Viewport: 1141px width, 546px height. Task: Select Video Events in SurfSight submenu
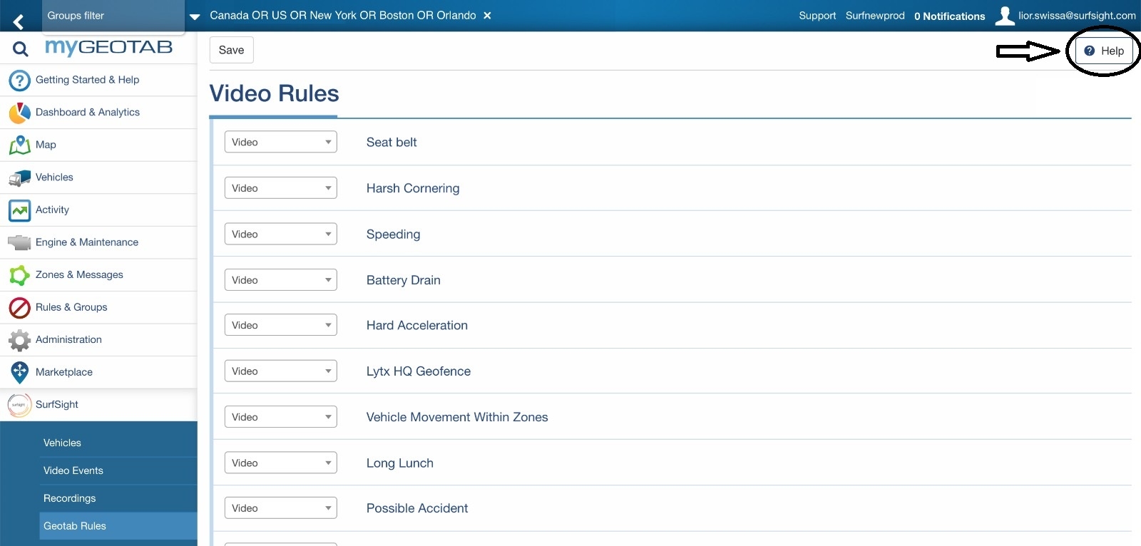coord(73,470)
